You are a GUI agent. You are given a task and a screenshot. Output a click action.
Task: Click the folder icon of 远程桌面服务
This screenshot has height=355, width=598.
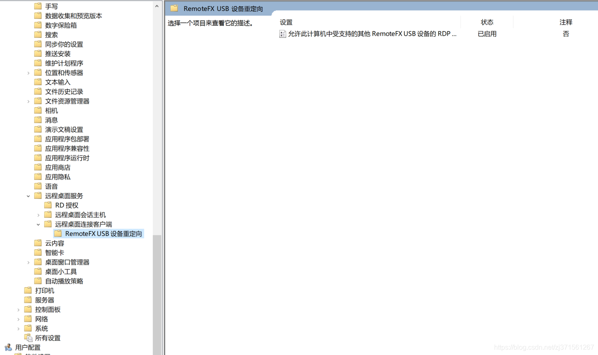(x=38, y=196)
